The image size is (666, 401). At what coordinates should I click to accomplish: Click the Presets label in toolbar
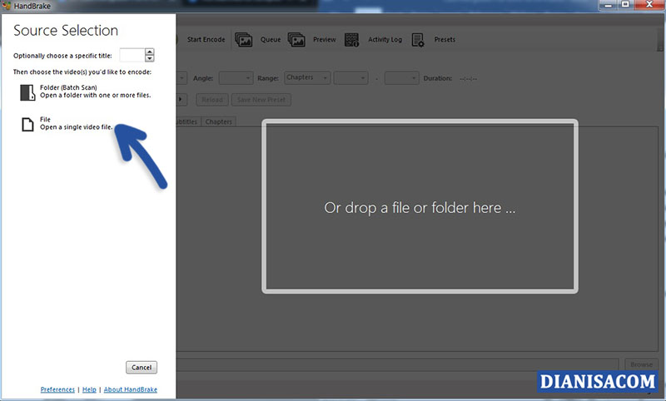click(445, 39)
